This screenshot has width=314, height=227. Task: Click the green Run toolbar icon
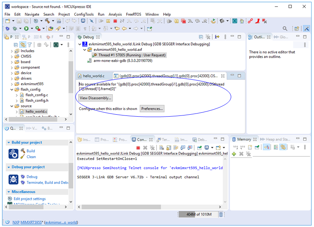[x=26, y=29]
